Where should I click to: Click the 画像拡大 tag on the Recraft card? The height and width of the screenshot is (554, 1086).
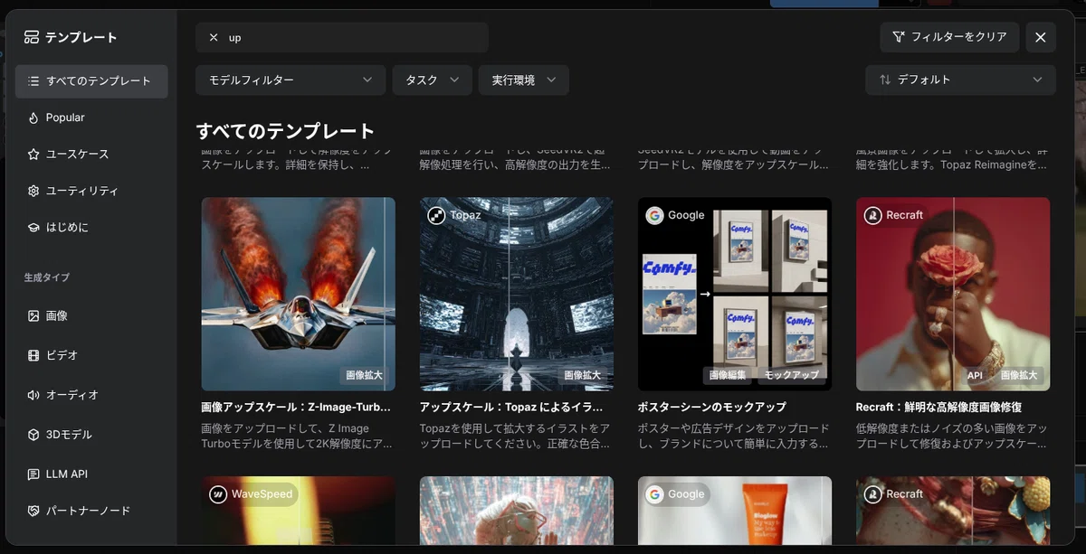tap(1019, 374)
